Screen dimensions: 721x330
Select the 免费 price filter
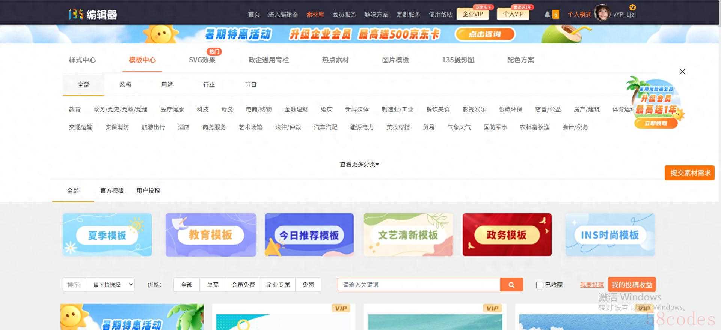308,285
